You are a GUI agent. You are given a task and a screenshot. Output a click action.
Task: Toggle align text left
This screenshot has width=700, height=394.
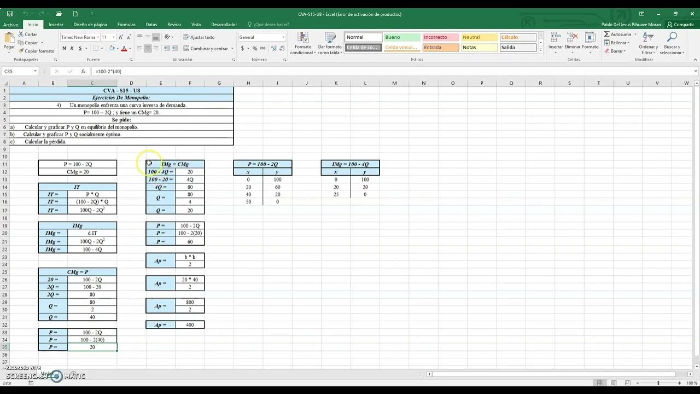click(139, 48)
